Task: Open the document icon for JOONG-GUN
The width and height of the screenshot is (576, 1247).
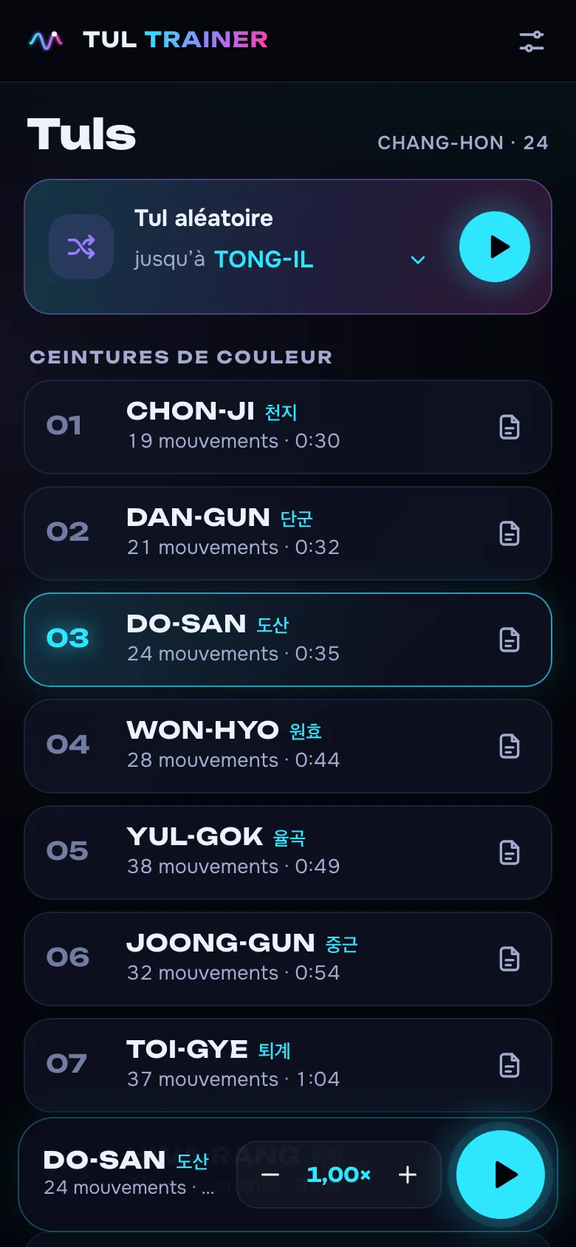Action: [x=510, y=959]
